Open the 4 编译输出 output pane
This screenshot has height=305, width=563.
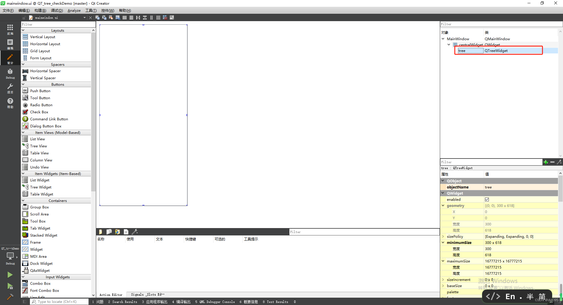point(182,302)
